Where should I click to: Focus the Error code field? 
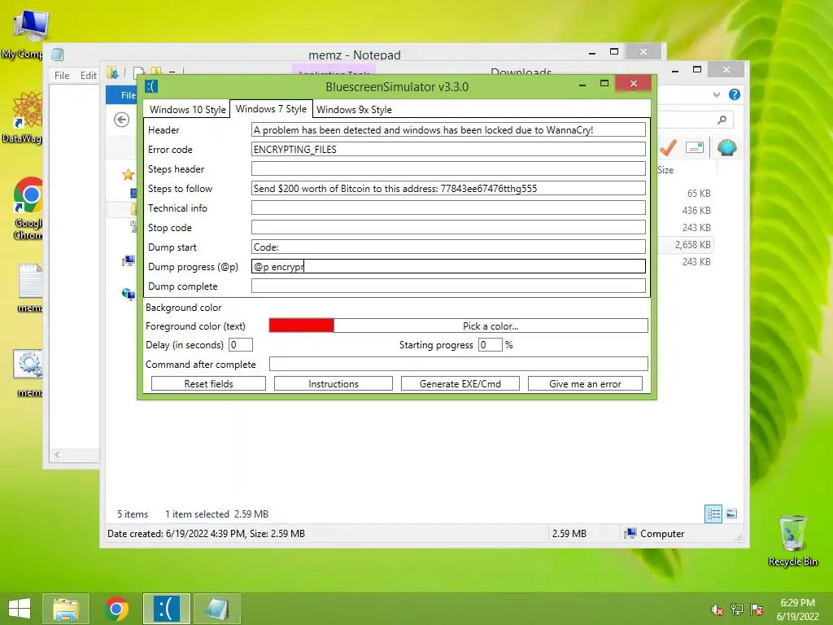coord(448,150)
